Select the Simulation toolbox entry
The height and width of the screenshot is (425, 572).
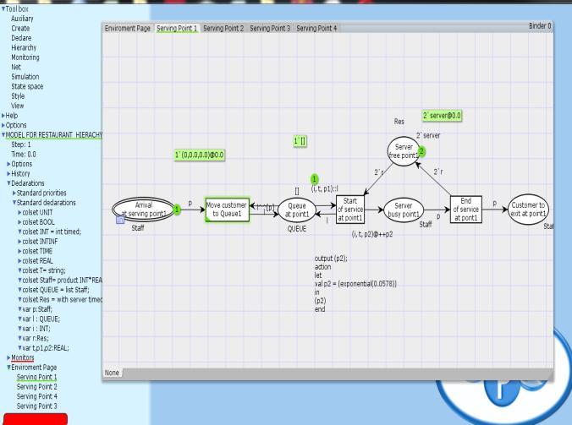coord(25,77)
